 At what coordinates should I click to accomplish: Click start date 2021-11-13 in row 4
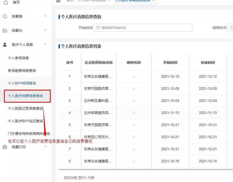(170, 113)
